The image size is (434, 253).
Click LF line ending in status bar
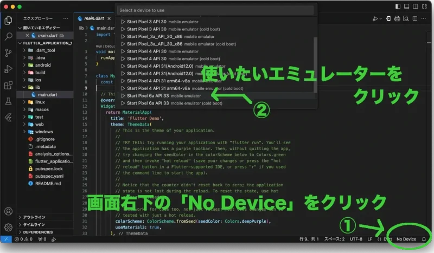pos(370,239)
